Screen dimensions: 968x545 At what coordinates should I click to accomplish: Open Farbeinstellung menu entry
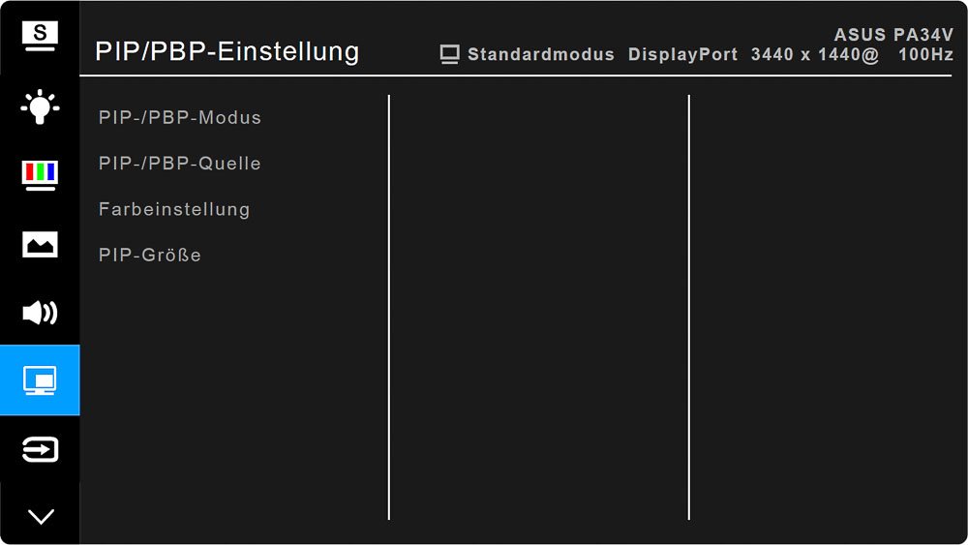174,209
